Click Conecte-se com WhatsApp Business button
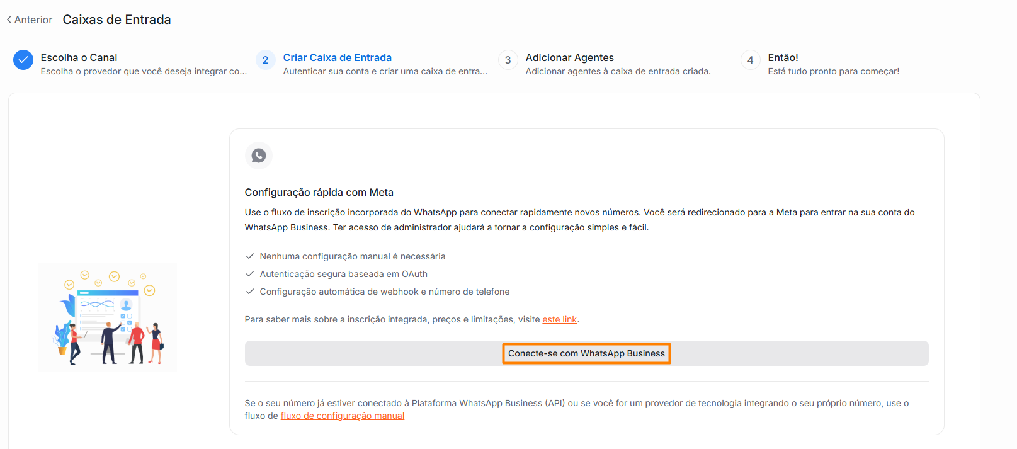The width and height of the screenshot is (1017, 449). [x=586, y=353]
